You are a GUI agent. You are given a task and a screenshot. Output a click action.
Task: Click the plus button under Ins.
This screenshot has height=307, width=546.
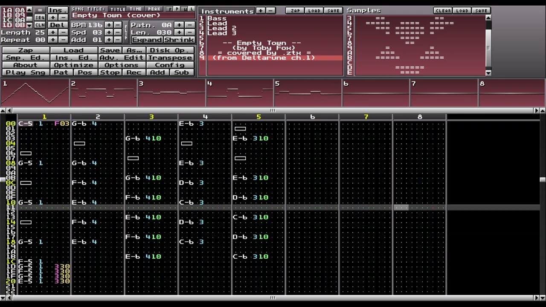coord(52,17)
